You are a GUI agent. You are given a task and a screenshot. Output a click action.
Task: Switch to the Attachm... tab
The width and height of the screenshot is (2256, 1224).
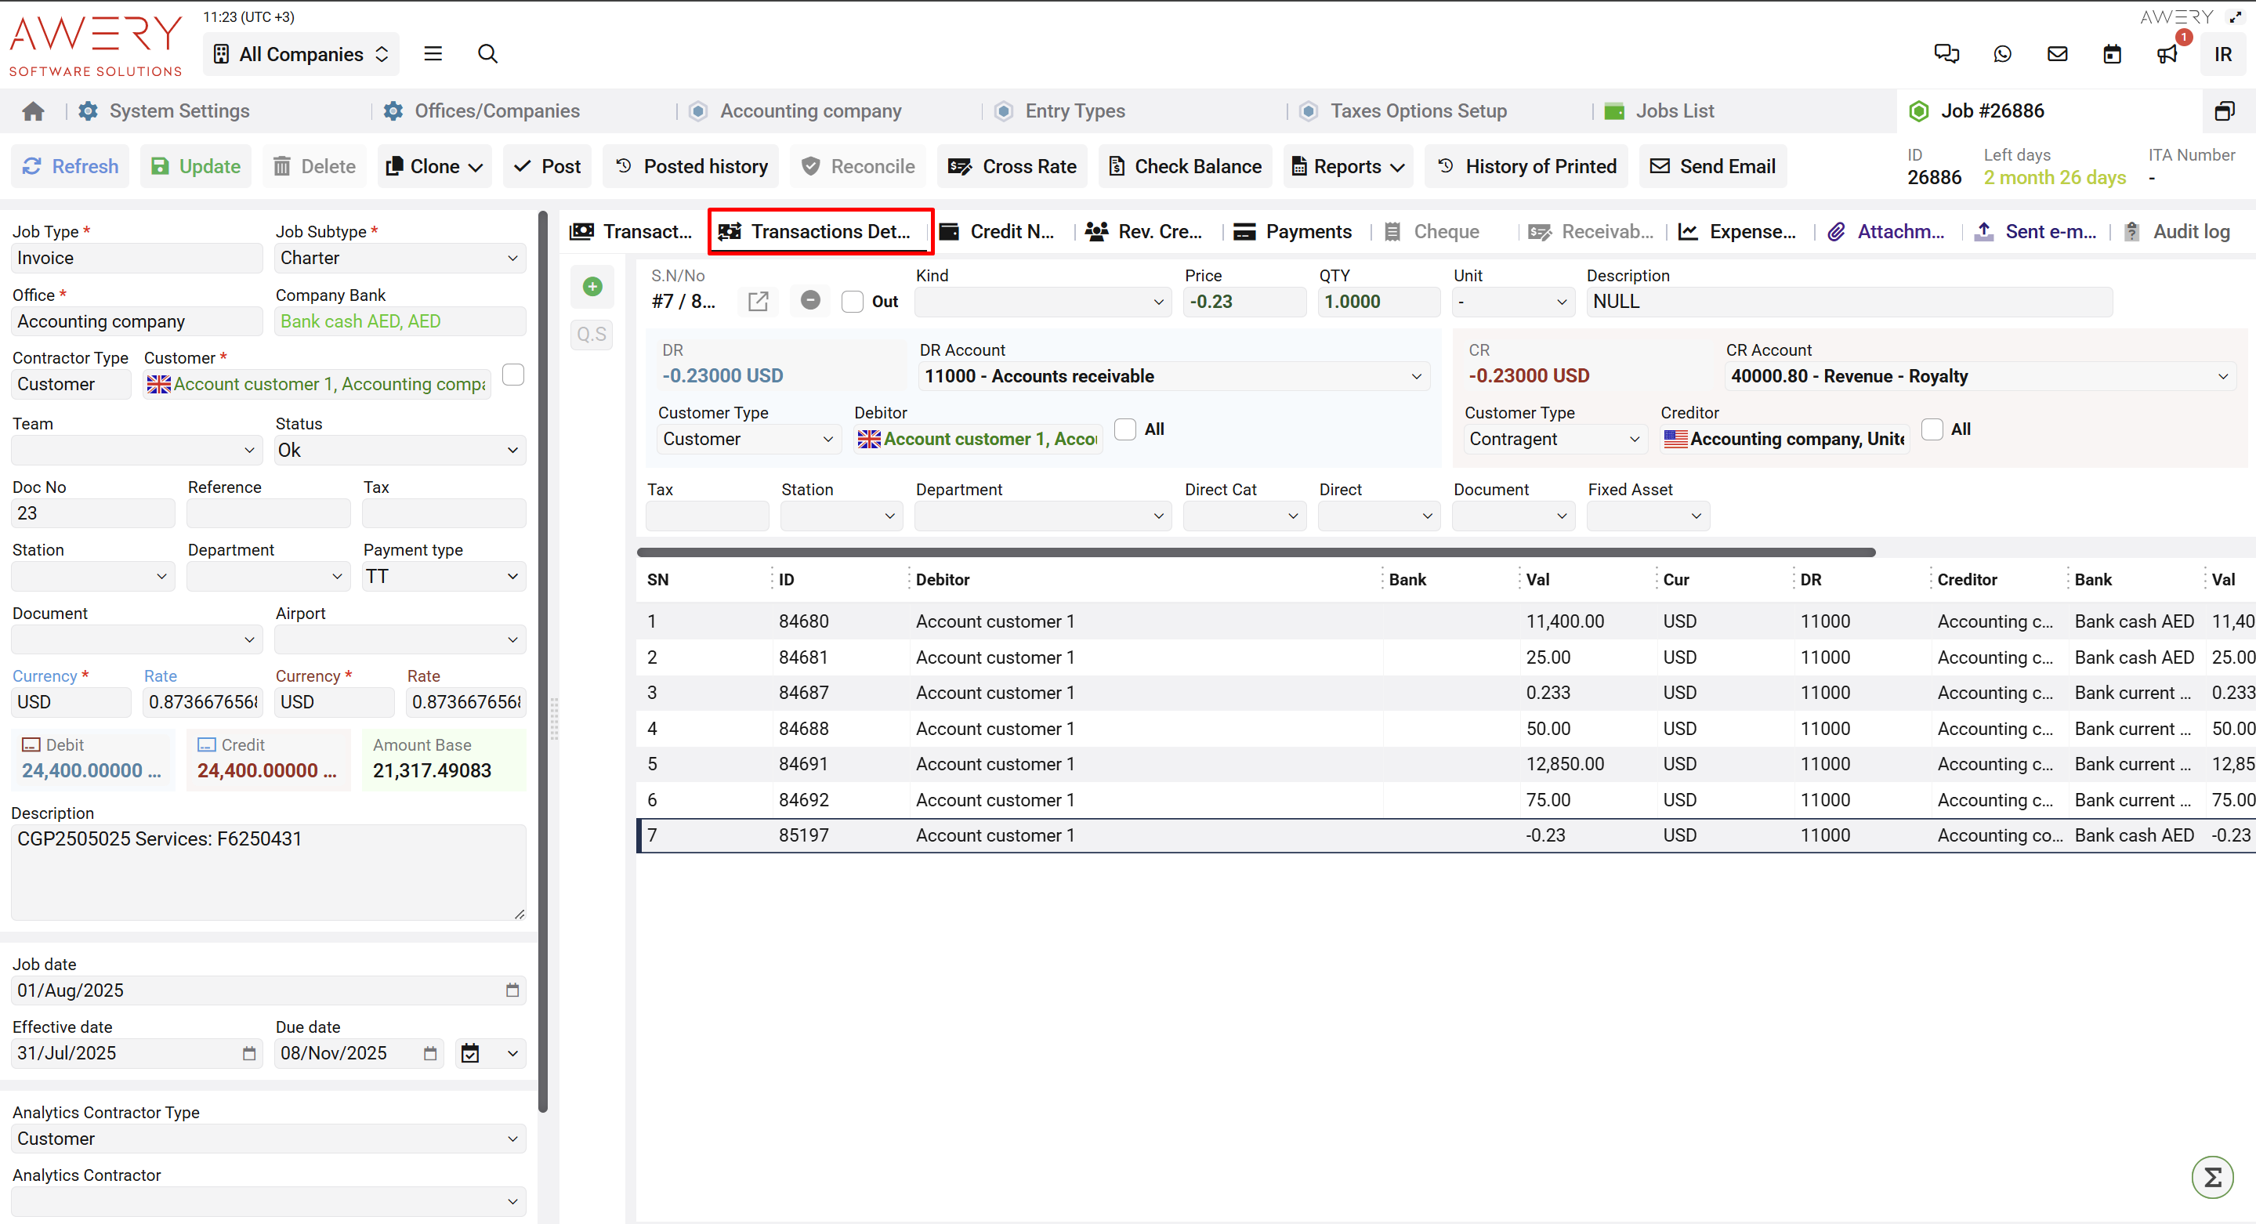[x=1885, y=231]
